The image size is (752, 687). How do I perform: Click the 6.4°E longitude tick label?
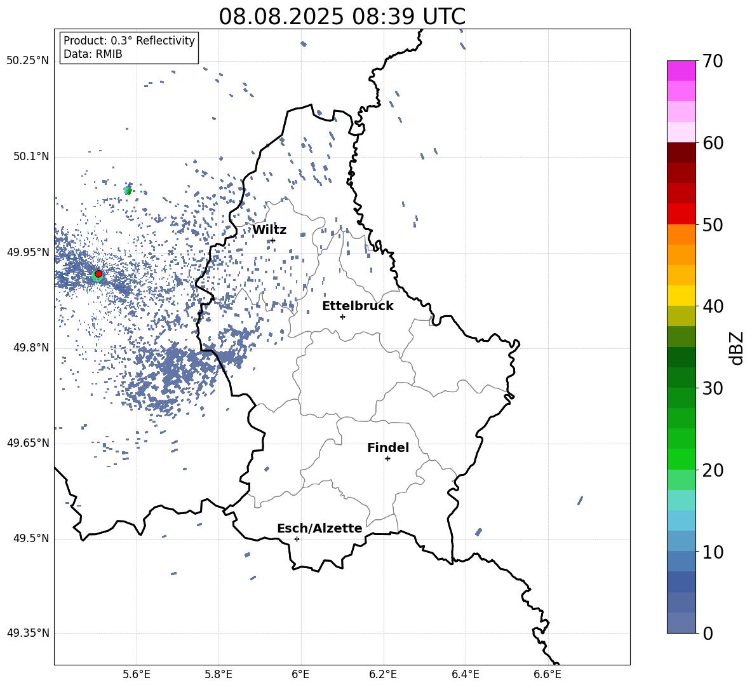click(x=465, y=674)
